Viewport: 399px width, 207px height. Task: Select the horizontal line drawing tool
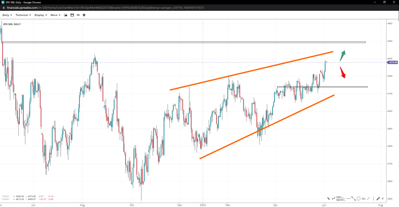[348, 199]
